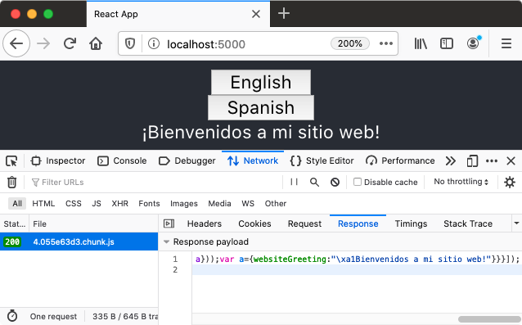Open the Firefox account menu
Viewport: 522px width, 325px height.
pyautogui.click(x=473, y=43)
